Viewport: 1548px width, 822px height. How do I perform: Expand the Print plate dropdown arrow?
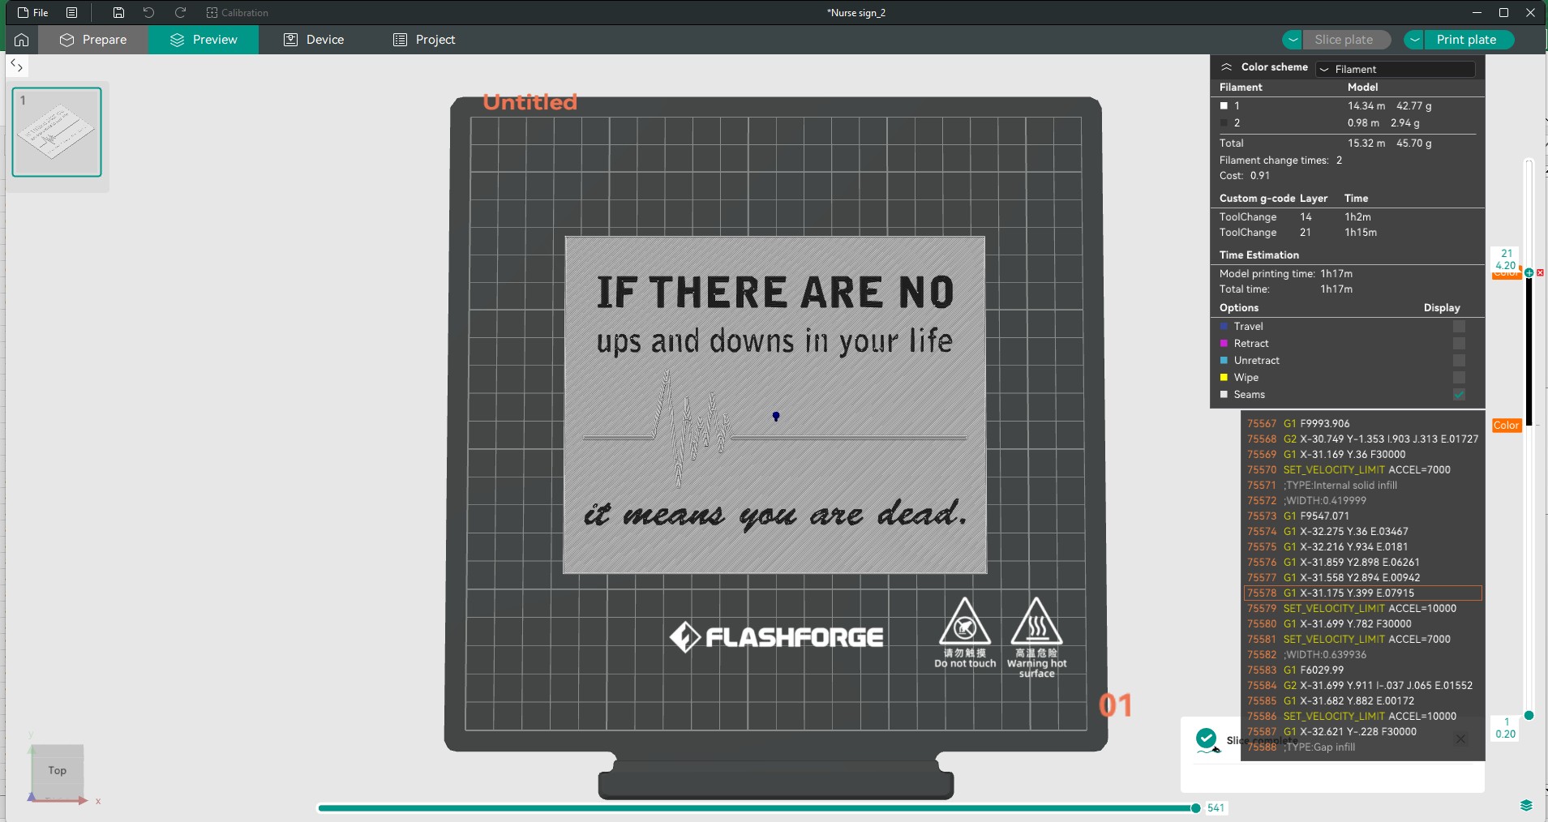click(1414, 40)
